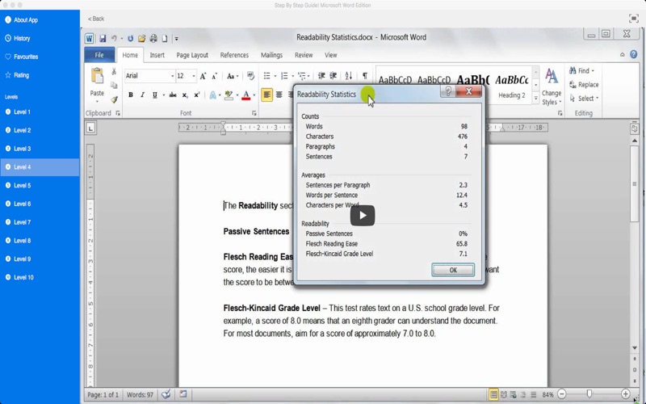
Task: Click the Sort A-Z icon
Action: [x=349, y=76]
